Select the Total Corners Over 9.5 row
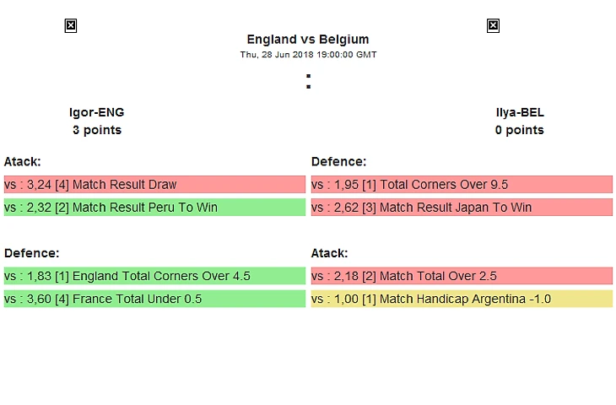 tap(462, 185)
